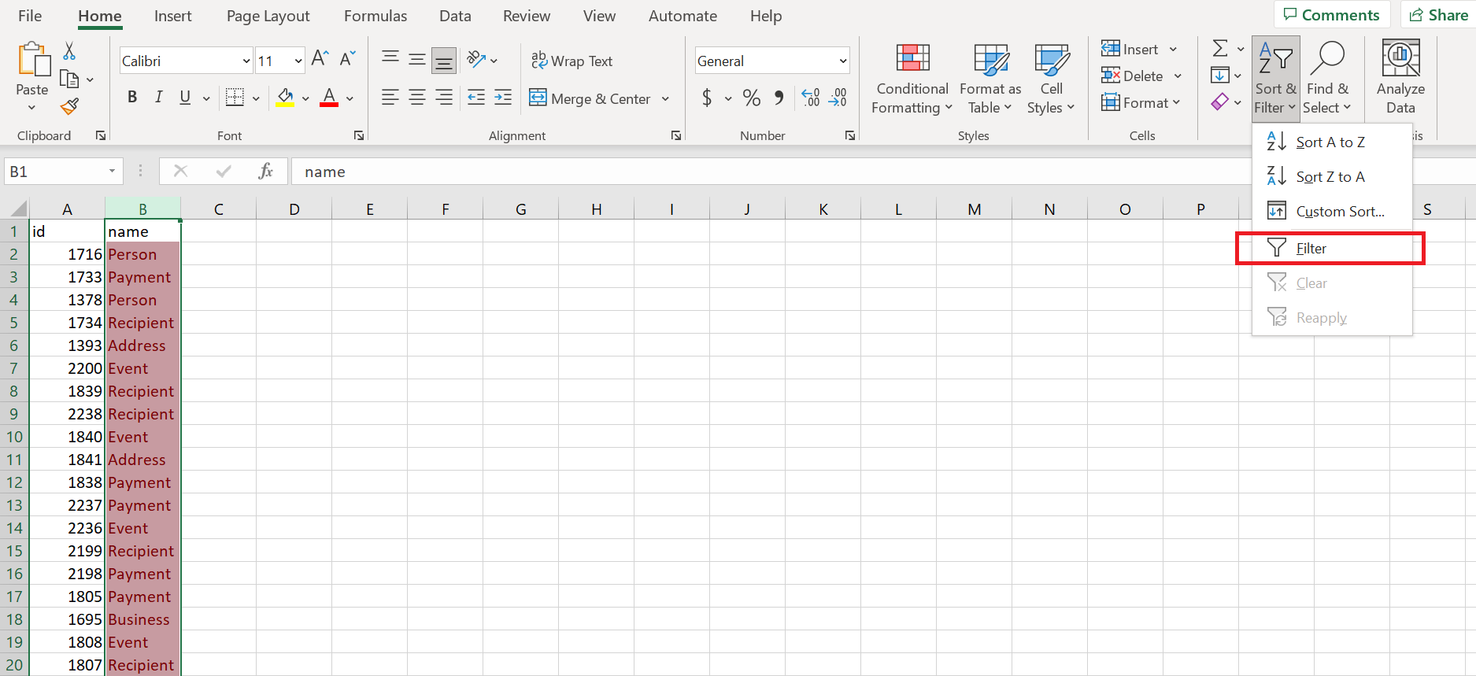Screen dimensions: 1476x676
Task: Expand the Name Box dropdown arrow
Action: [112, 172]
